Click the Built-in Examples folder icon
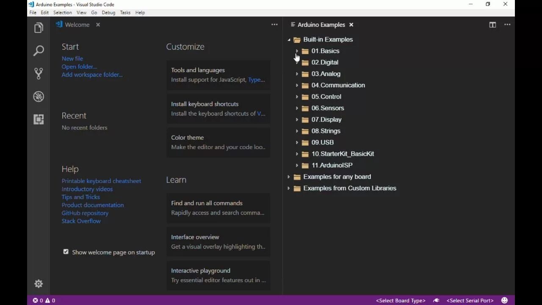The width and height of the screenshot is (542, 305). 297,39
